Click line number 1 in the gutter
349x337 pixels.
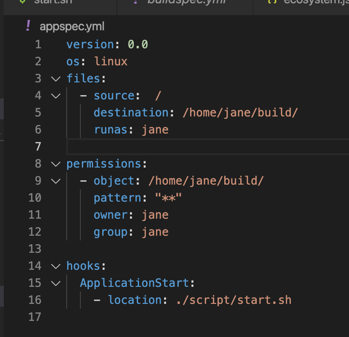[38, 44]
